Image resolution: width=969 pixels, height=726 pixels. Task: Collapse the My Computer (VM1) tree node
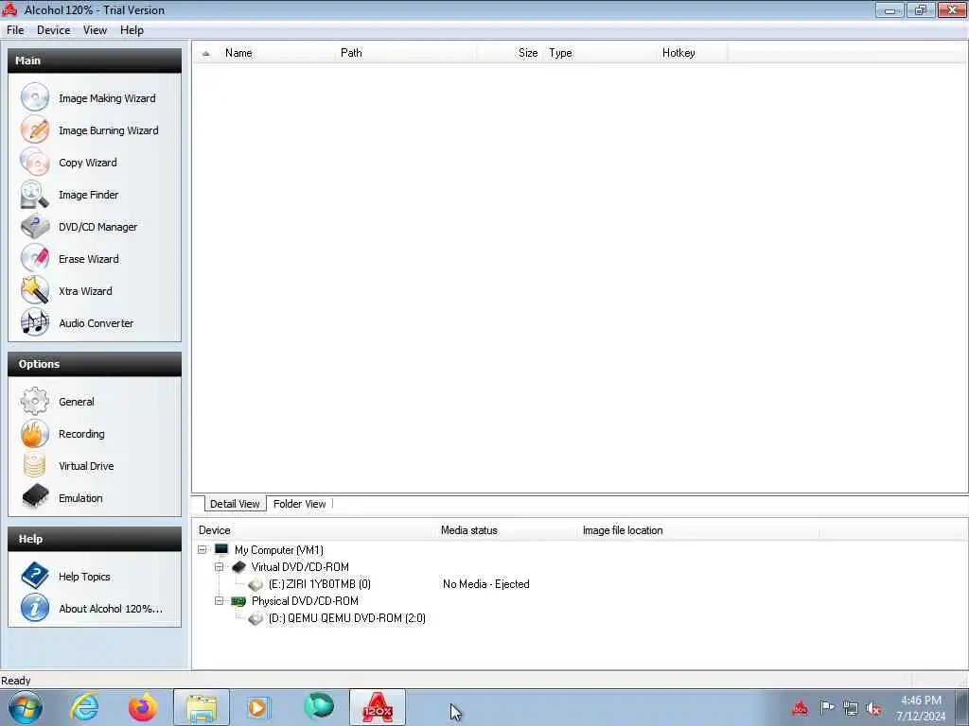click(203, 549)
